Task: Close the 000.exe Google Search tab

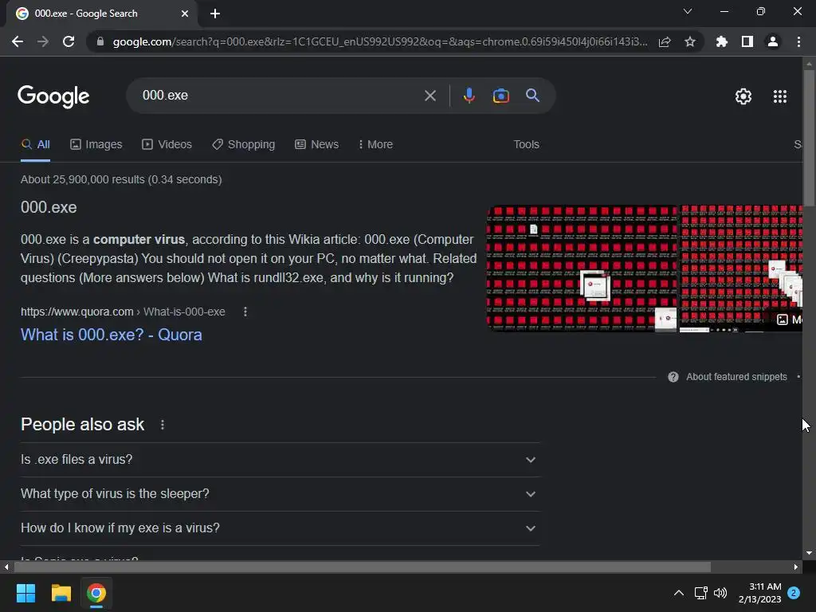Action: (x=185, y=14)
